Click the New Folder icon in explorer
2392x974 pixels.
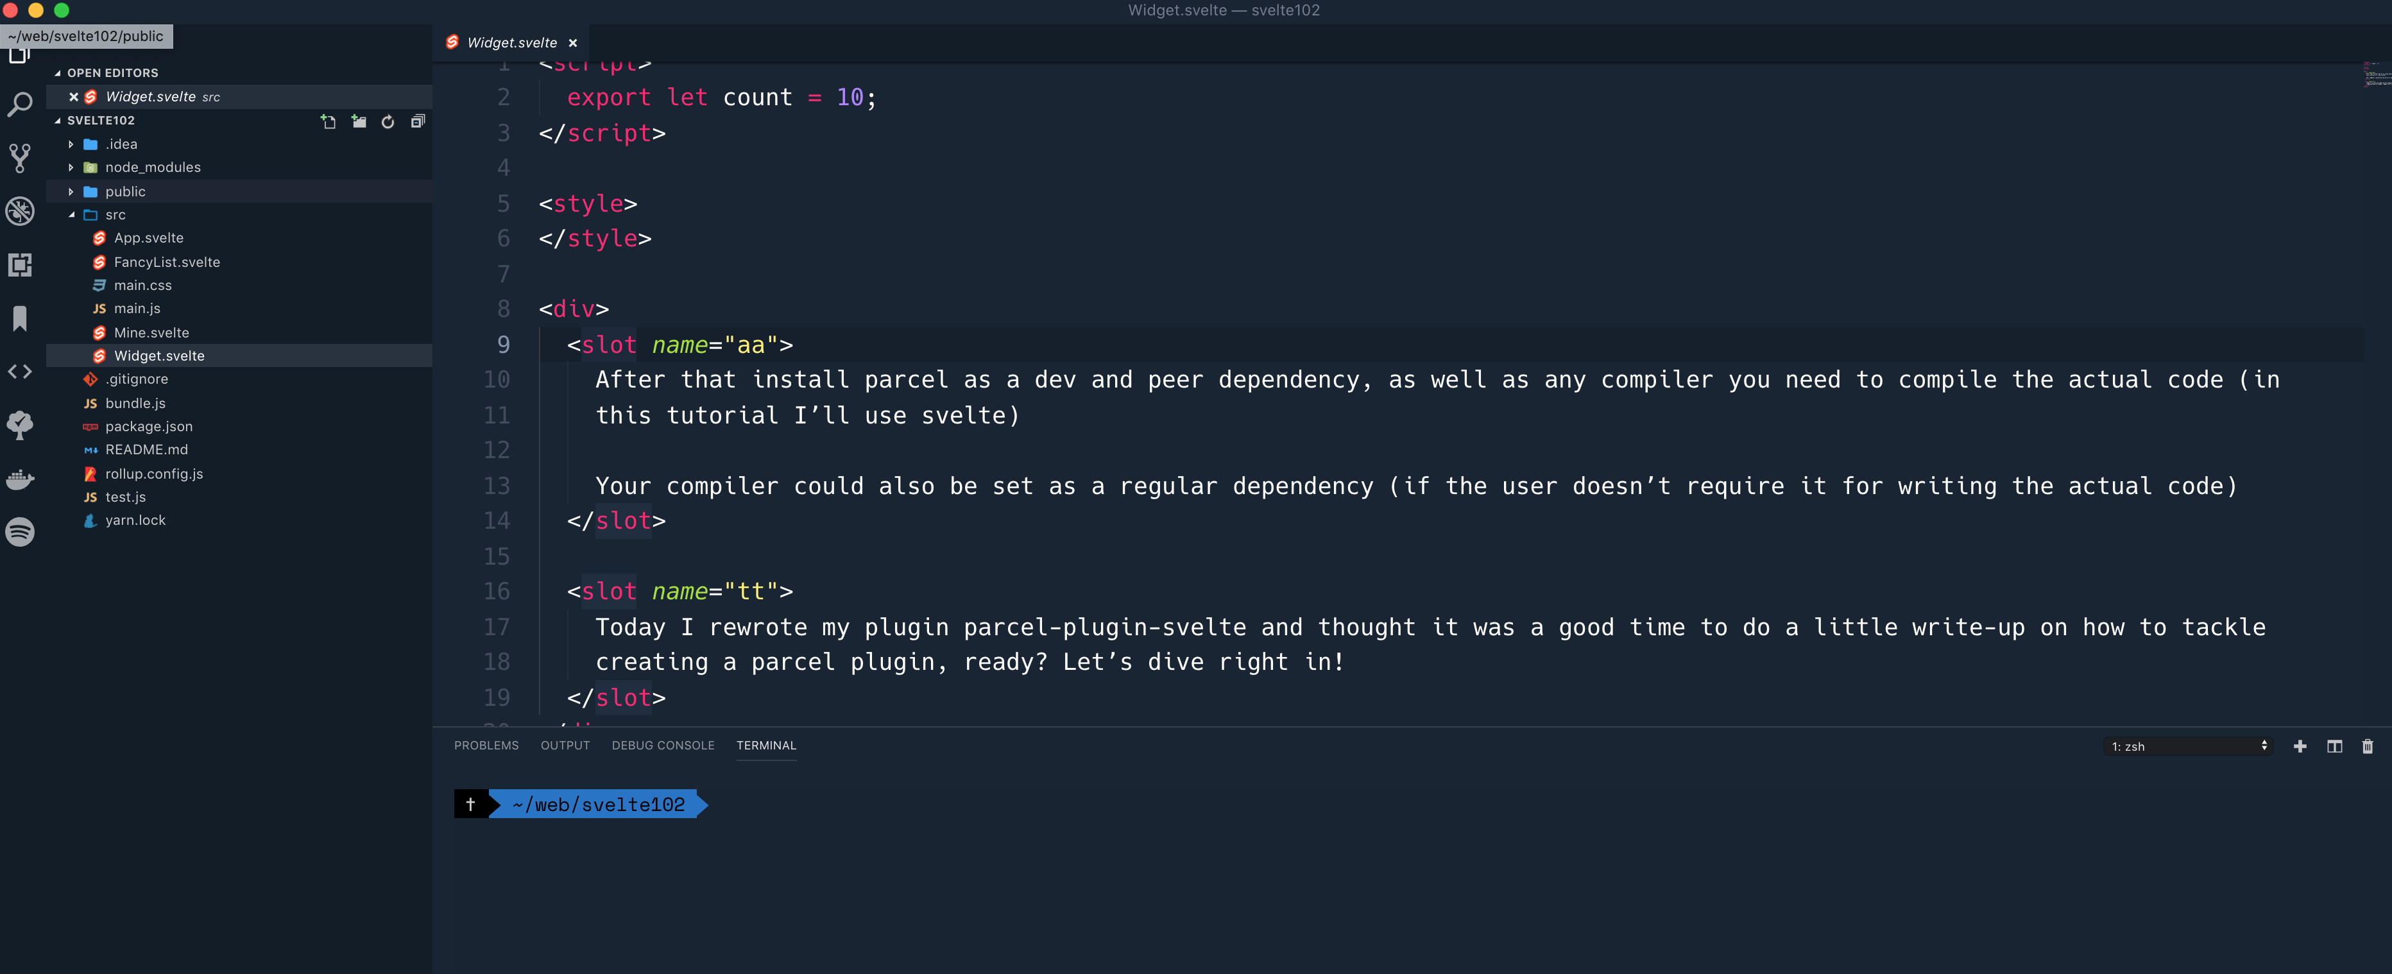(x=359, y=122)
